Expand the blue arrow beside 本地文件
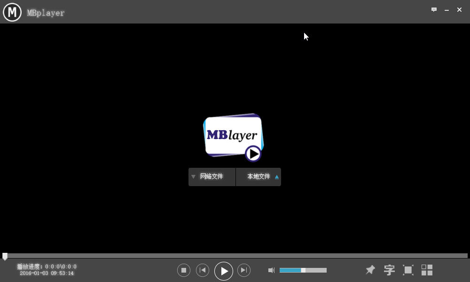This screenshot has width=470, height=282. click(277, 177)
